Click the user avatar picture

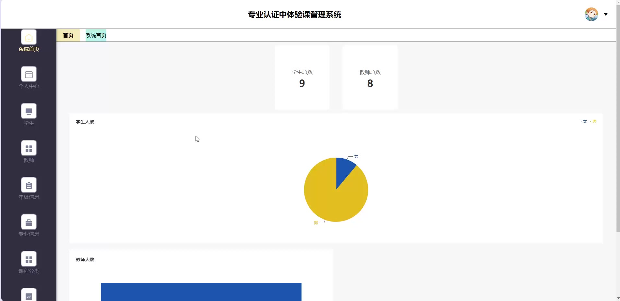click(x=591, y=14)
